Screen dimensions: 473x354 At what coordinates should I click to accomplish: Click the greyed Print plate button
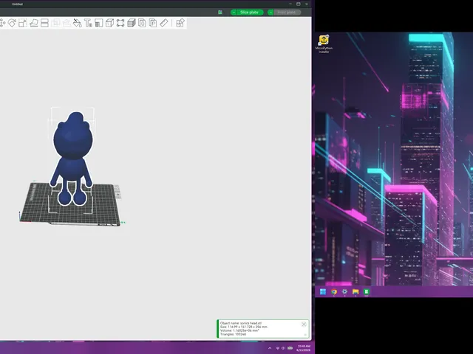click(x=287, y=13)
